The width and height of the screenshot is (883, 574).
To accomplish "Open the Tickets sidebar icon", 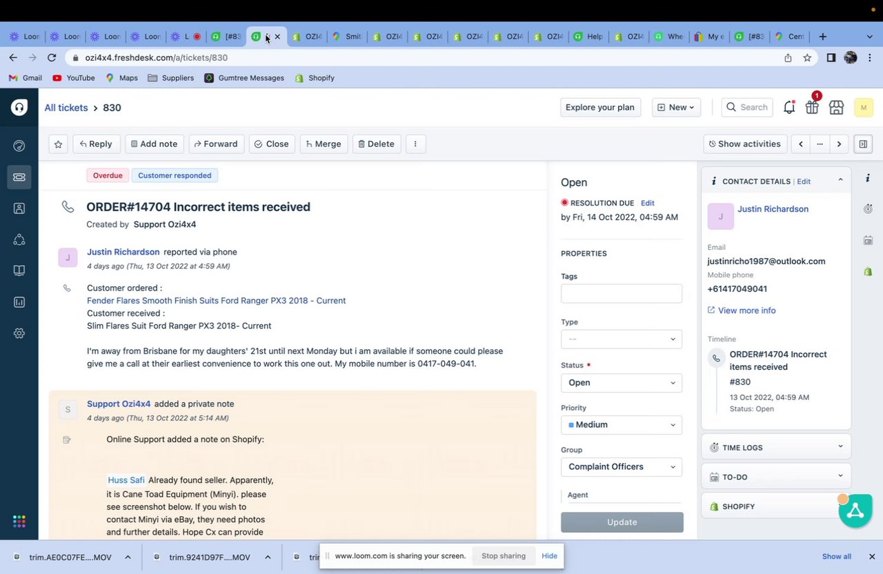I will point(19,177).
